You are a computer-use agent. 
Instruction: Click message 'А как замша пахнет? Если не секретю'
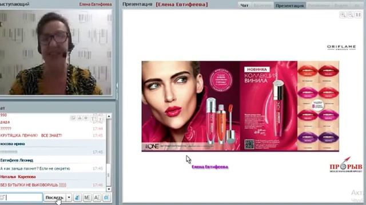(35, 169)
